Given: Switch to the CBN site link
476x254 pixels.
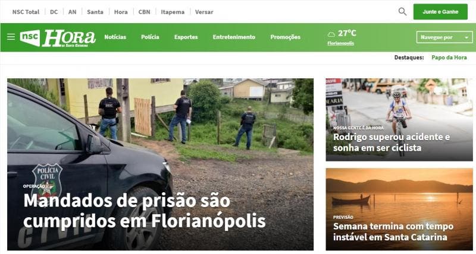Looking at the screenshot, I should point(144,12).
